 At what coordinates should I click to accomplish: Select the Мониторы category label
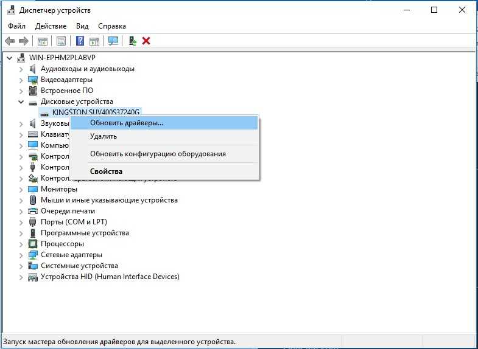coord(59,189)
